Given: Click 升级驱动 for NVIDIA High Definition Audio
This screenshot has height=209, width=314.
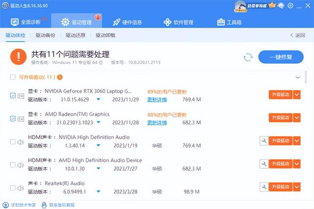Looking at the screenshot, I should coord(281,141).
